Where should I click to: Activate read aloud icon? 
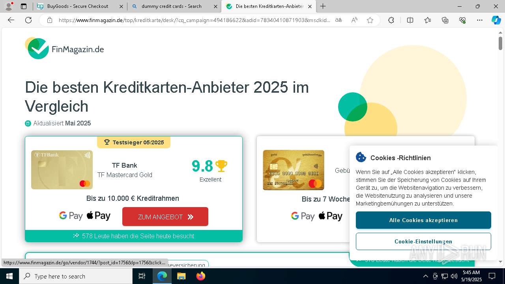354,20
